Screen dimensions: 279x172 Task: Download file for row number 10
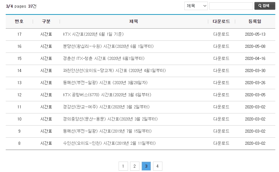[x=221, y=119]
